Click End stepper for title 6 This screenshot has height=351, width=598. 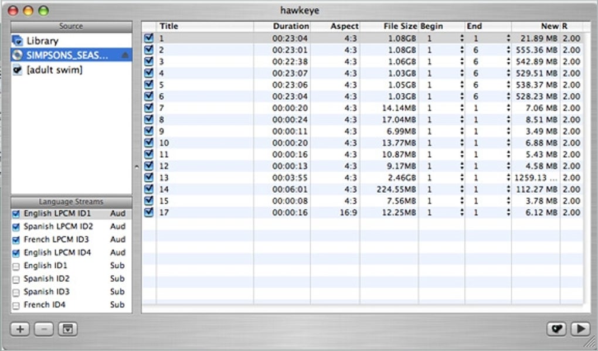click(x=508, y=97)
